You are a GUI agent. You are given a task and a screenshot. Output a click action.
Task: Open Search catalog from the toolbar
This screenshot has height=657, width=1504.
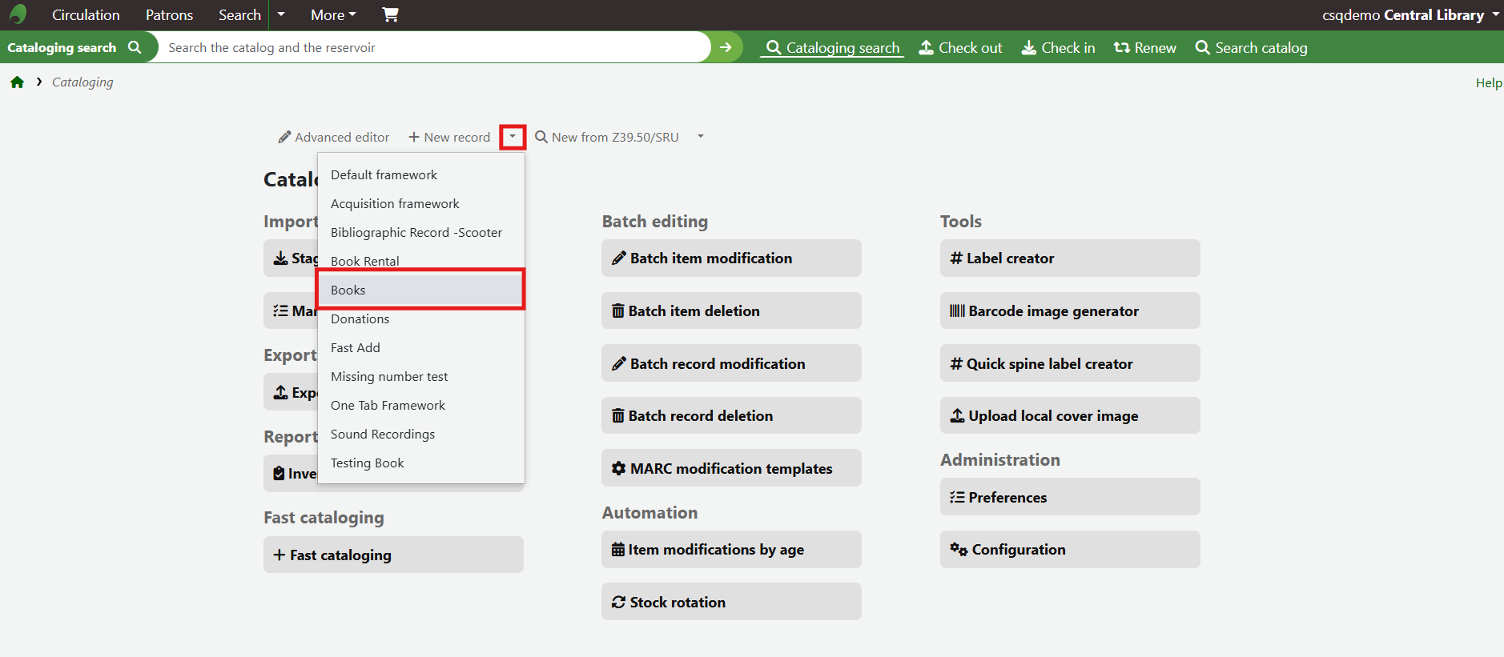point(1251,48)
